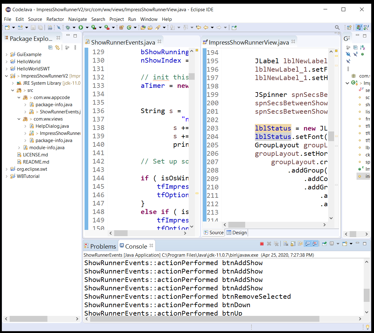This screenshot has height=333, width=374.
Task: Switch to the Problems tab
Action: [100, 246]
